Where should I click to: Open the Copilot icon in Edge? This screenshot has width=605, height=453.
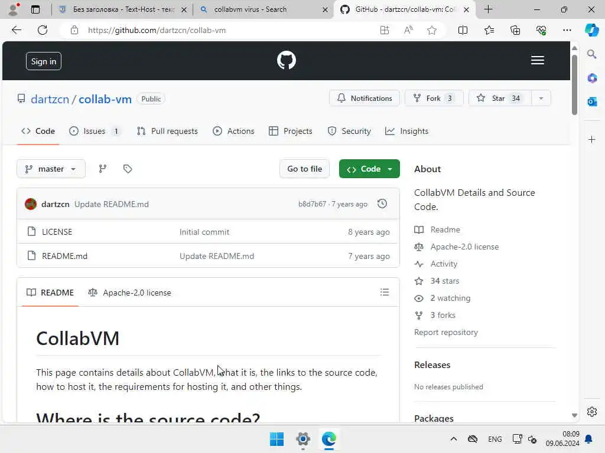[x=591, y=30]
